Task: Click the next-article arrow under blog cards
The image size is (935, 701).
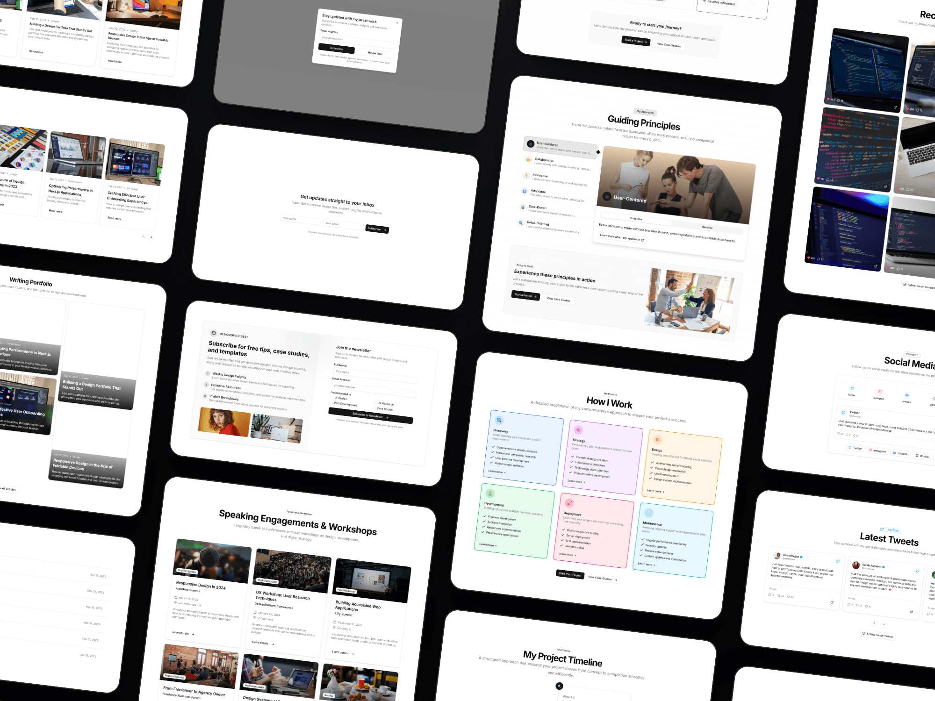Action: pos(151,237)
